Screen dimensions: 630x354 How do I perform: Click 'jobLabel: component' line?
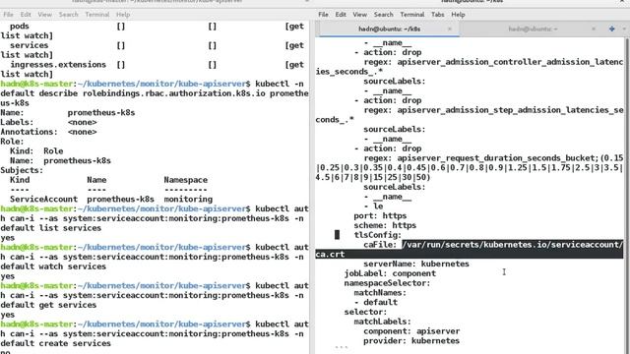click(x=390, y=273)
